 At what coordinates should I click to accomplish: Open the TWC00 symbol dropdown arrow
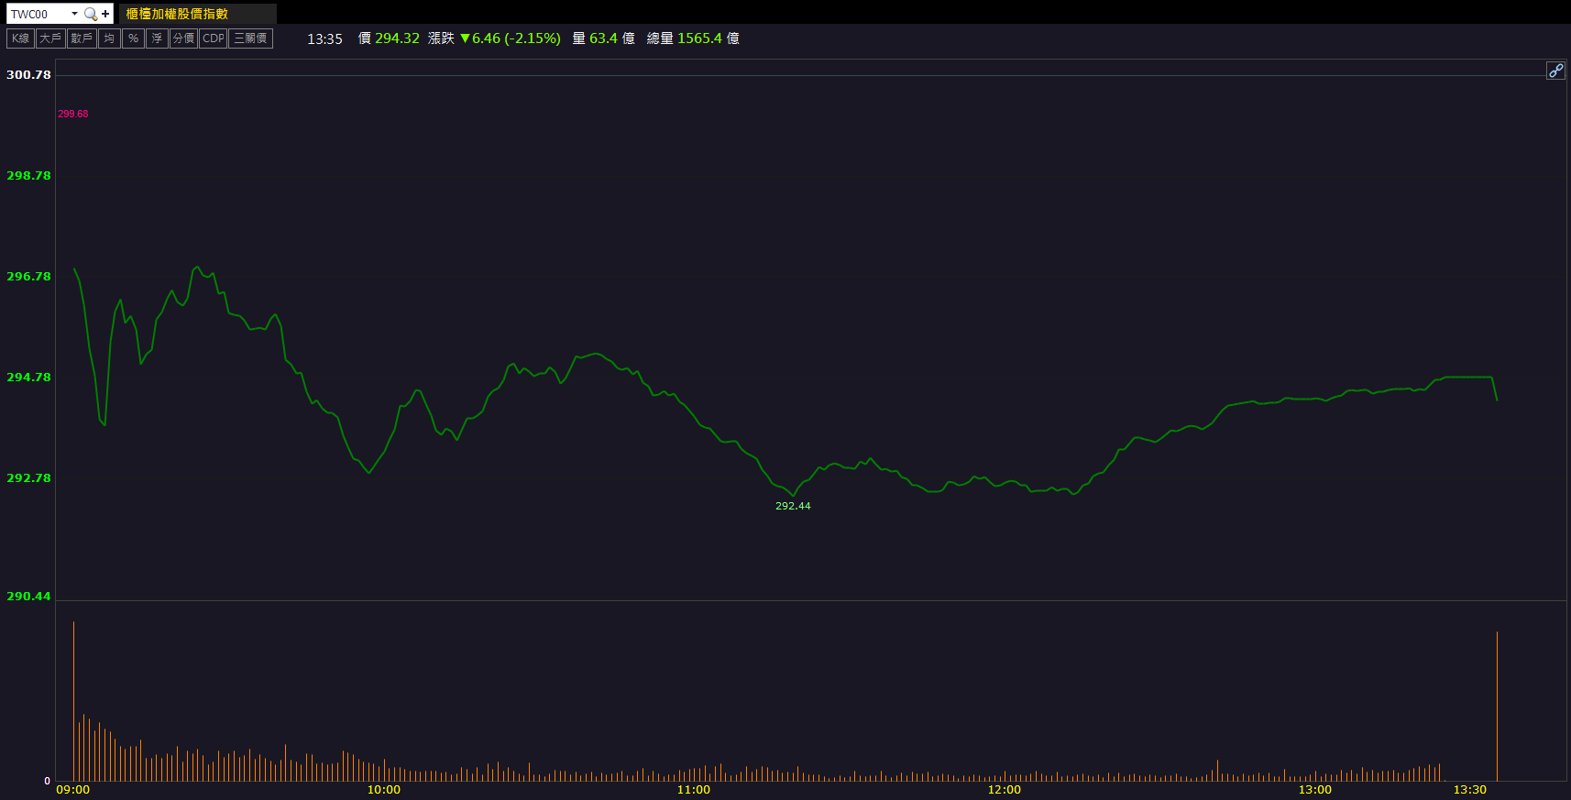(74, 14)
